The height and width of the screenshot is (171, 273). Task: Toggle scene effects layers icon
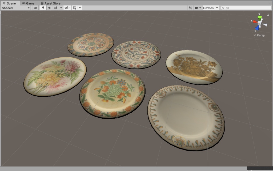(x=56, y=8)
